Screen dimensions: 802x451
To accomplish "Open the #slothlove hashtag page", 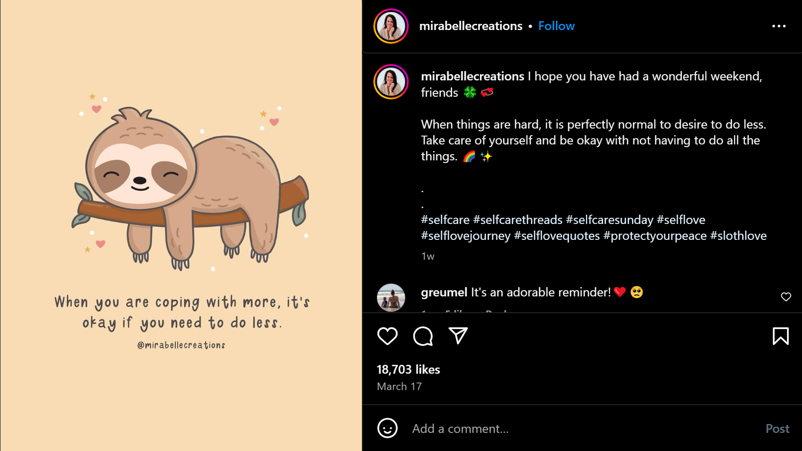I will tap(739, 236).
